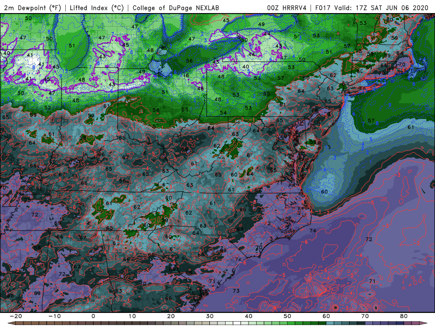Click the 'F017 Valid: 17Z SAT JUN 06 2020' text

372,8
